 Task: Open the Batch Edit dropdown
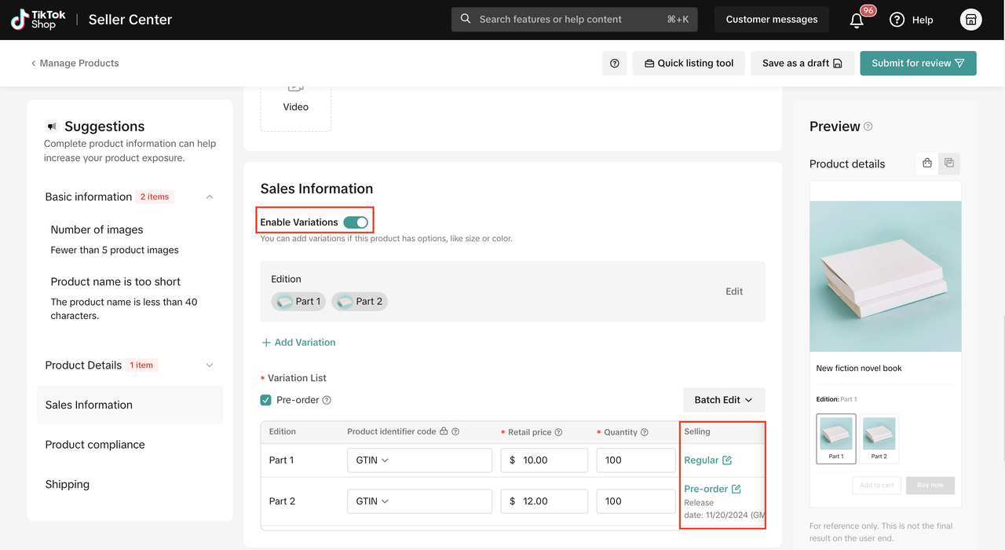click(723, 400)
